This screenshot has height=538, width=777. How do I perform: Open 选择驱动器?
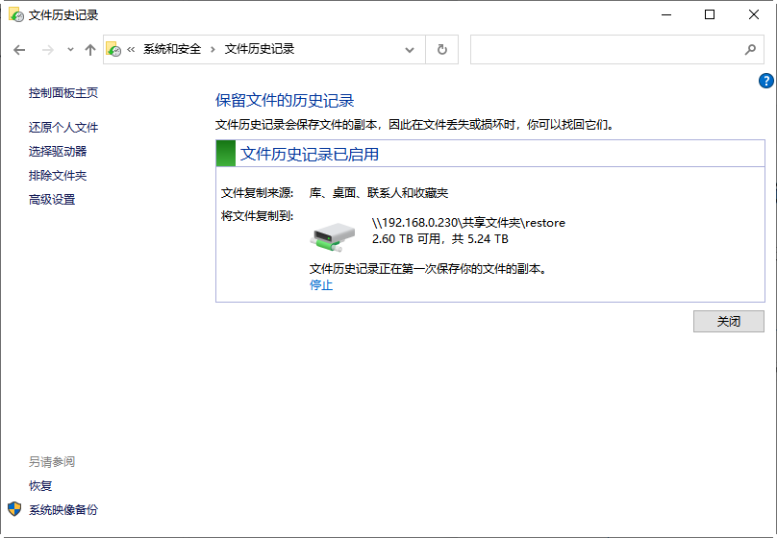pos(58,152)
